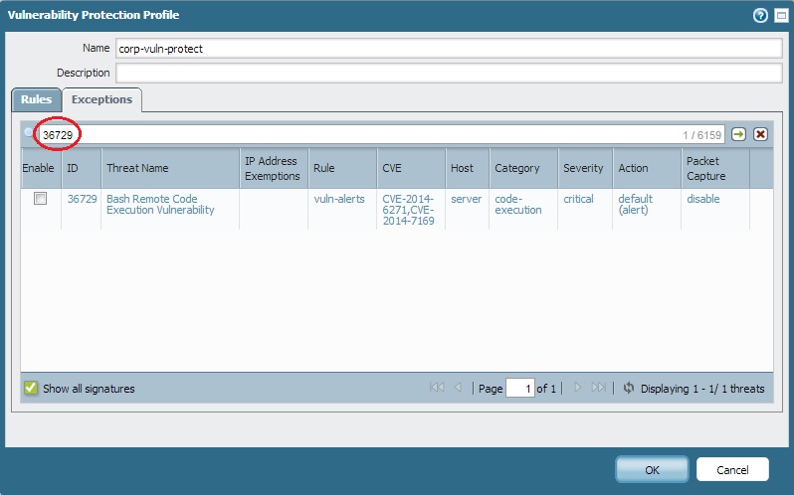Switch to the Rules tab

(x=36, y=99)
